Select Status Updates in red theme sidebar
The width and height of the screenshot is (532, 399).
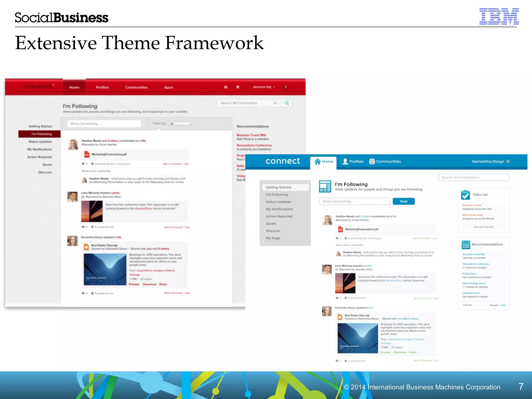(40, 142)
